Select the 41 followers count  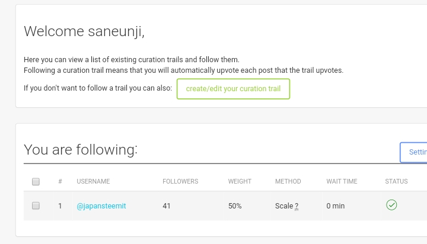(167, 206)
